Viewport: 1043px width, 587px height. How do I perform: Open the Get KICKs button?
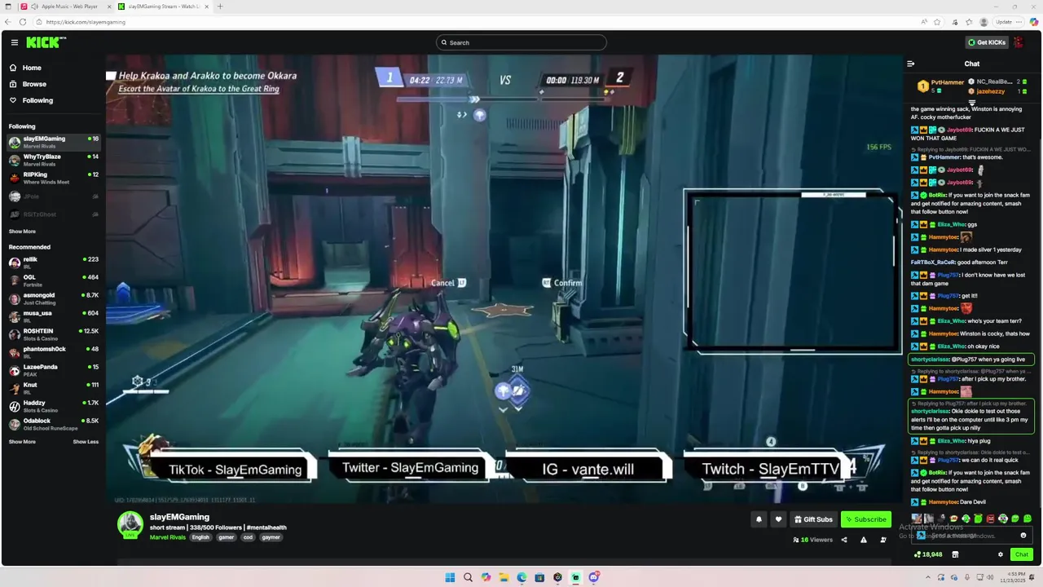point(987,42)
